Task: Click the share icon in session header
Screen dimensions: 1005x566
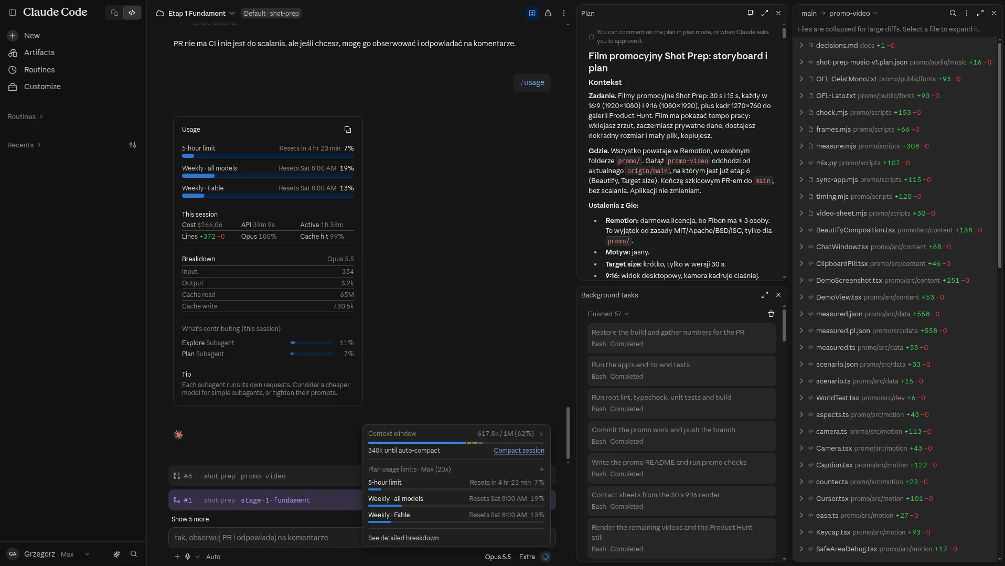Action: (x=548, y=13)
